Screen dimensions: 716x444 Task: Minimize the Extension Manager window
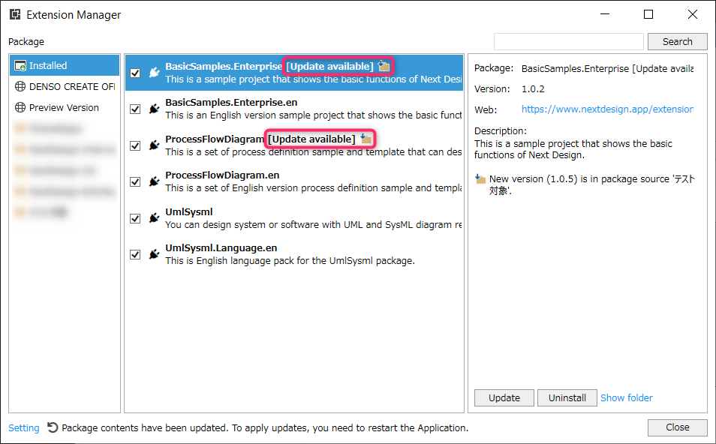[x=605, y=14]
